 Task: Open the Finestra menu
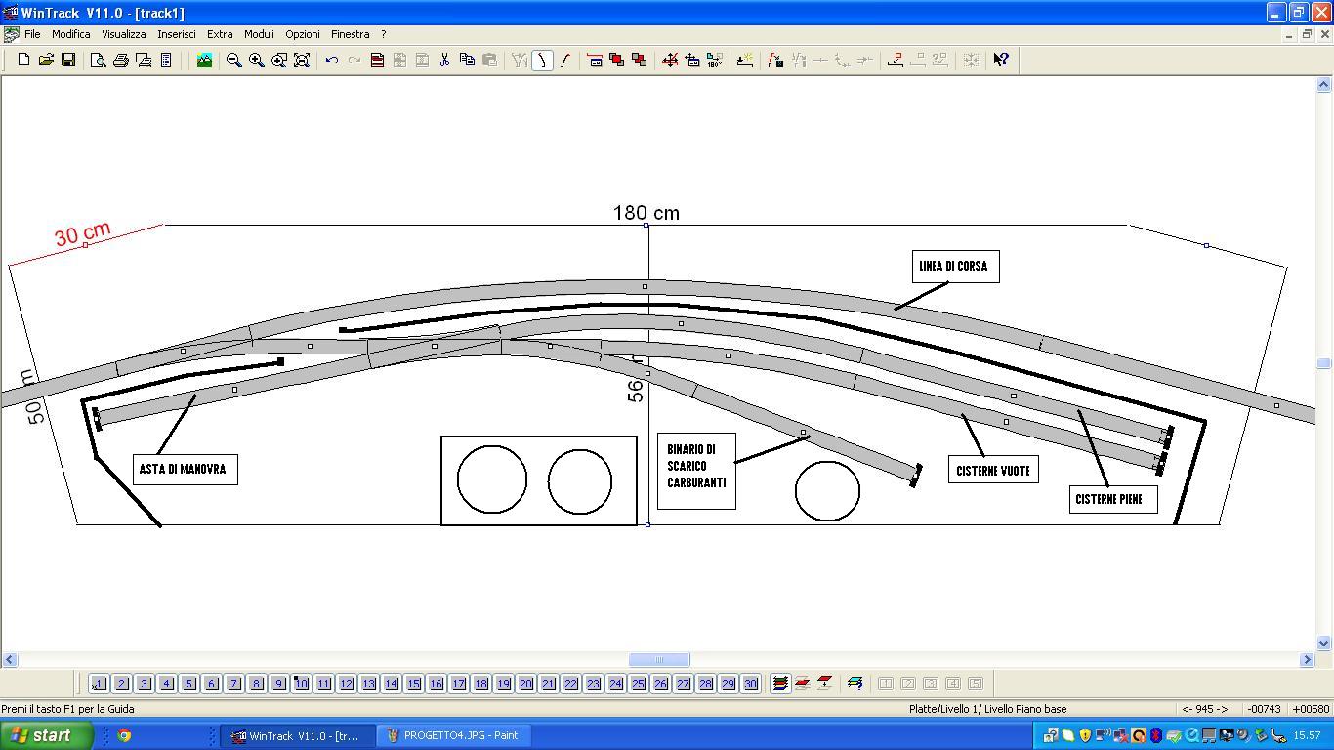pyautogui.click(x=351, y=34)
